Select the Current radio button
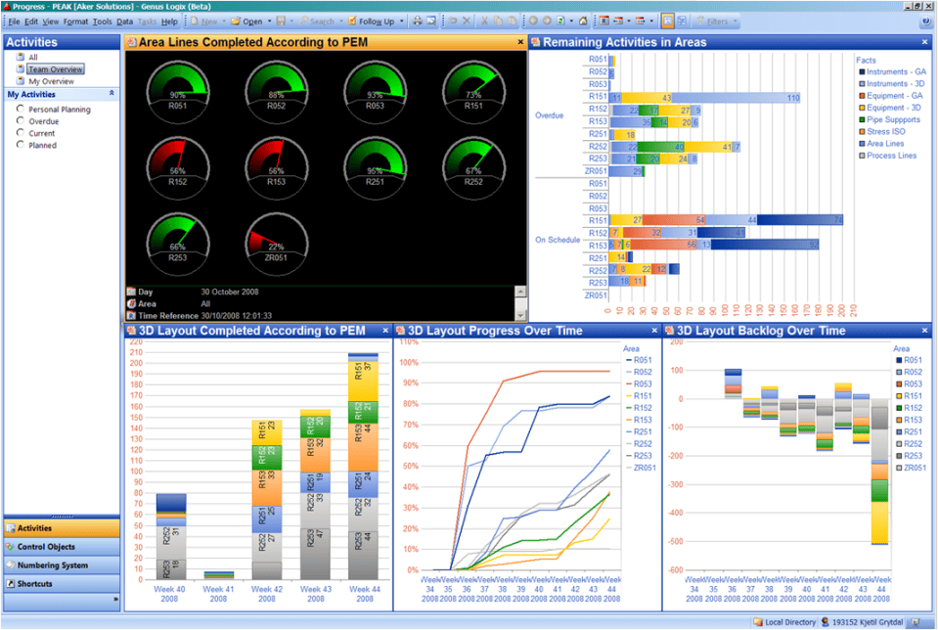 (21, 133)
